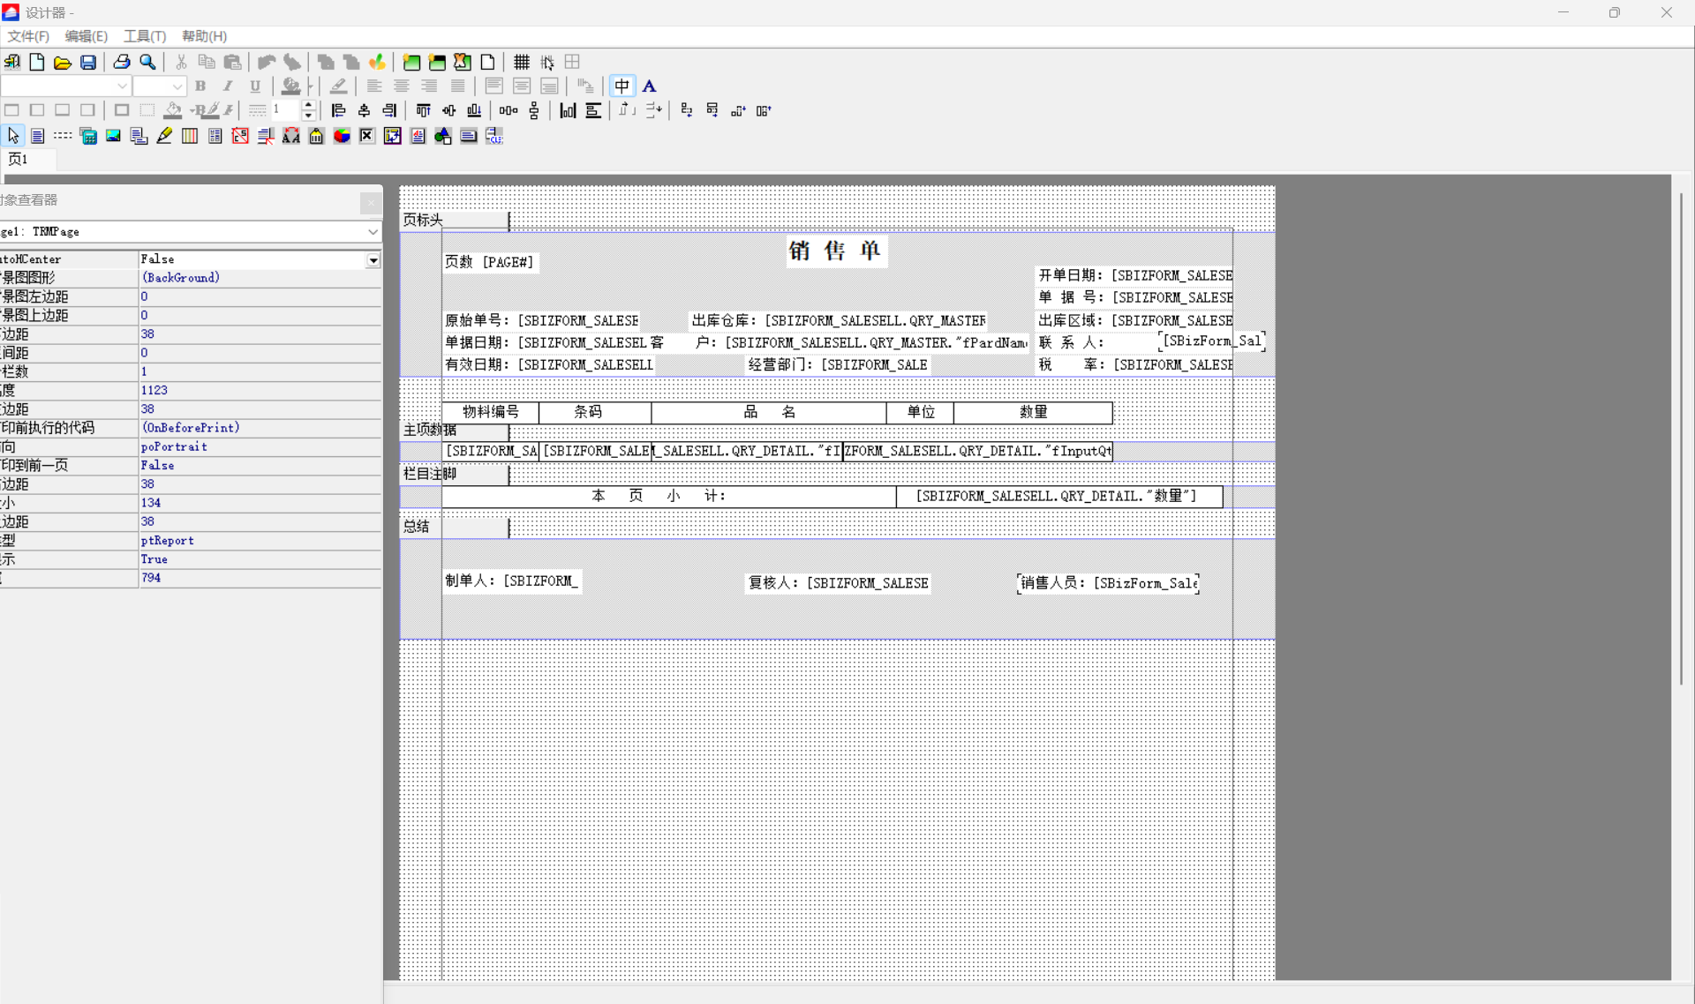Open the font size dropdown

(x=177, y=86)
